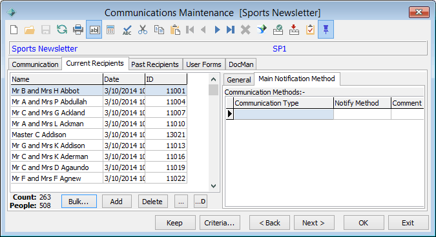Click the grey X delete toolbar icon
Viewport: 436px width, 237px height.
[x=245, y=30]
